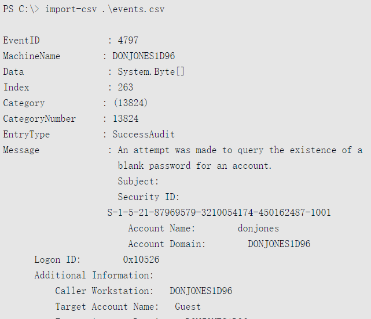Screen dimensions: 371x319
Task: Click the CategoryNumber field label
Action: coord(39,119)
